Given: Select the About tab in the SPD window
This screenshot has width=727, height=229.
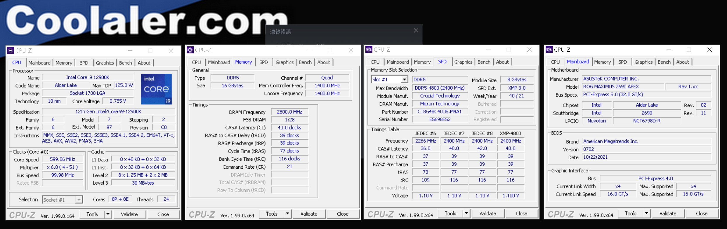Looking at the screenshot, I should [x=502, y=62].
